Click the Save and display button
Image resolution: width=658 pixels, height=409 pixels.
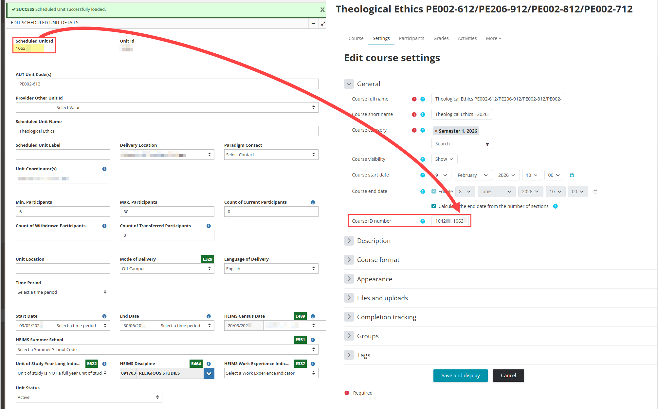[x=460, y=376]
